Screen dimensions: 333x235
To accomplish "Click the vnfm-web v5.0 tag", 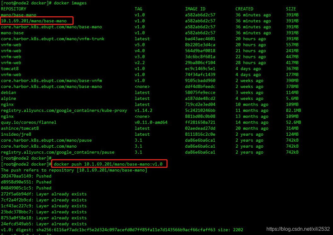I will (x=139, y=45).
